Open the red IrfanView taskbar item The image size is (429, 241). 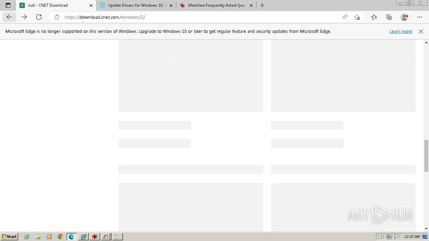point(95,237)
